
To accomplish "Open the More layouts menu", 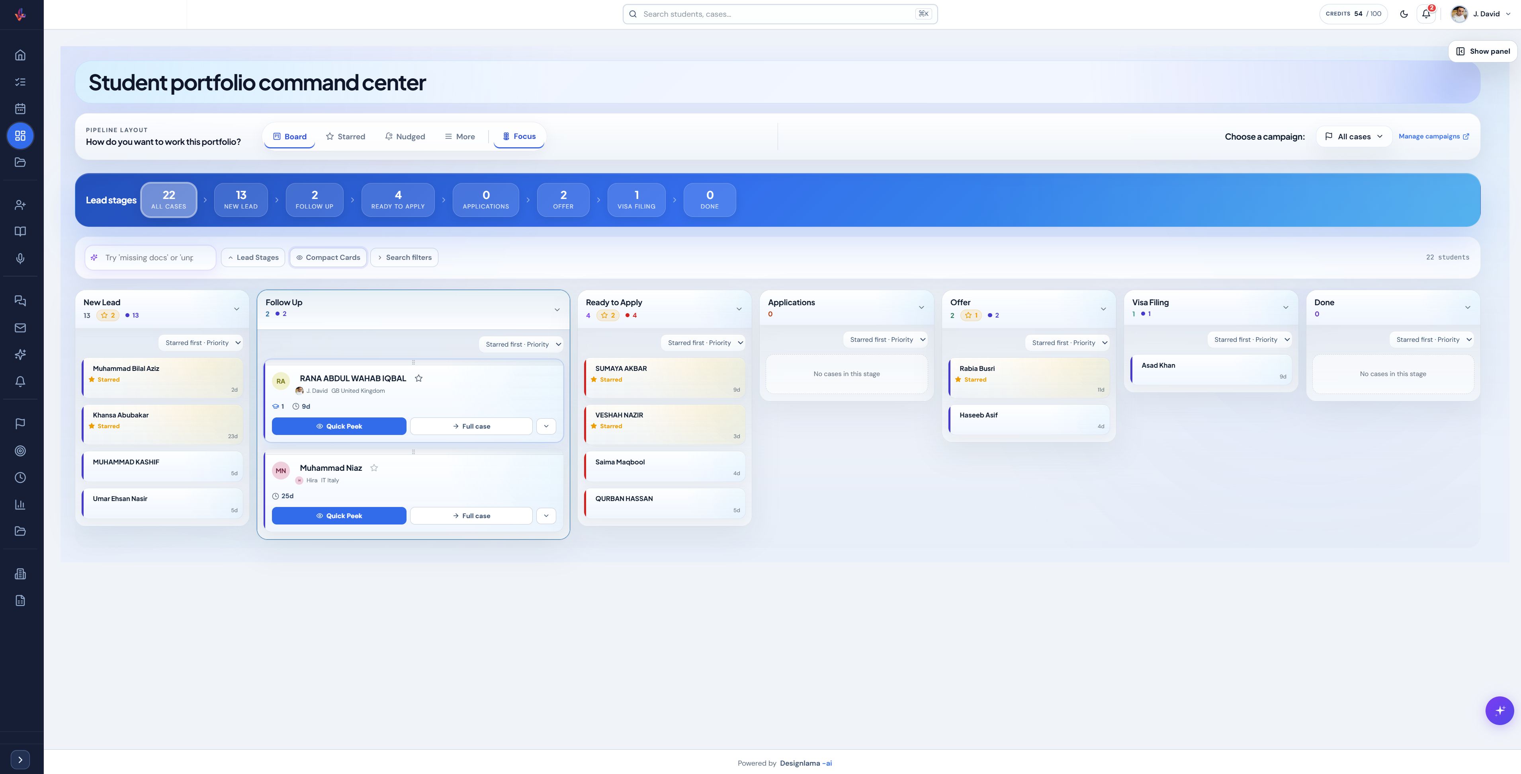I will (x=460, y=136).
